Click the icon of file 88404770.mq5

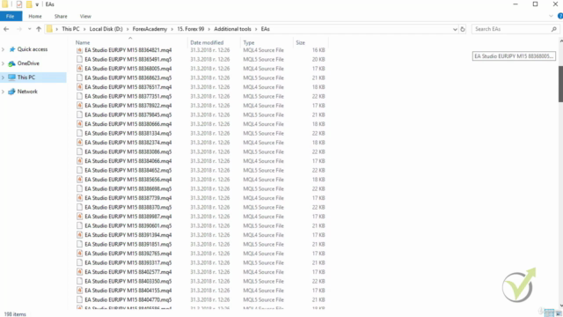pyautogui.click(x=79, y=299)
